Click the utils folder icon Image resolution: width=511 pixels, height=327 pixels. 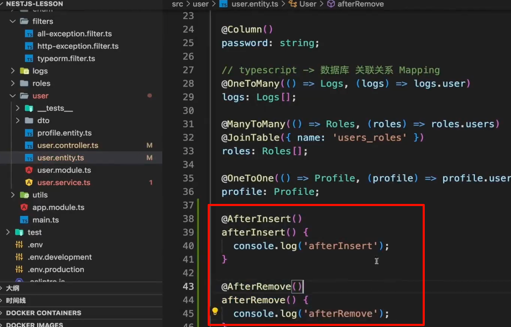pyautogui.click(x=24, y=195)
